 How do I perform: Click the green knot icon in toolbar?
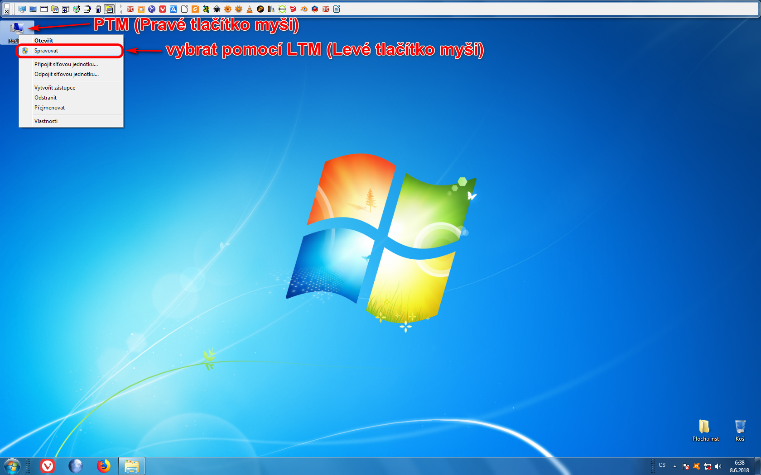(206, 9)
